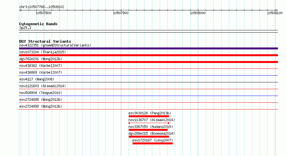287x156 pixels.
Task: Open dgv762e201 (Wong2012b) variant label
Action: pyautogui.click(x=41, y=59)
